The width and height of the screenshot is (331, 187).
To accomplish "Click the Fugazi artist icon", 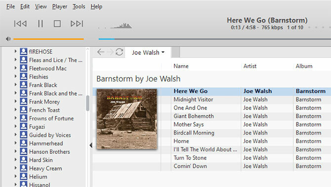I will (x=24, y=126).
